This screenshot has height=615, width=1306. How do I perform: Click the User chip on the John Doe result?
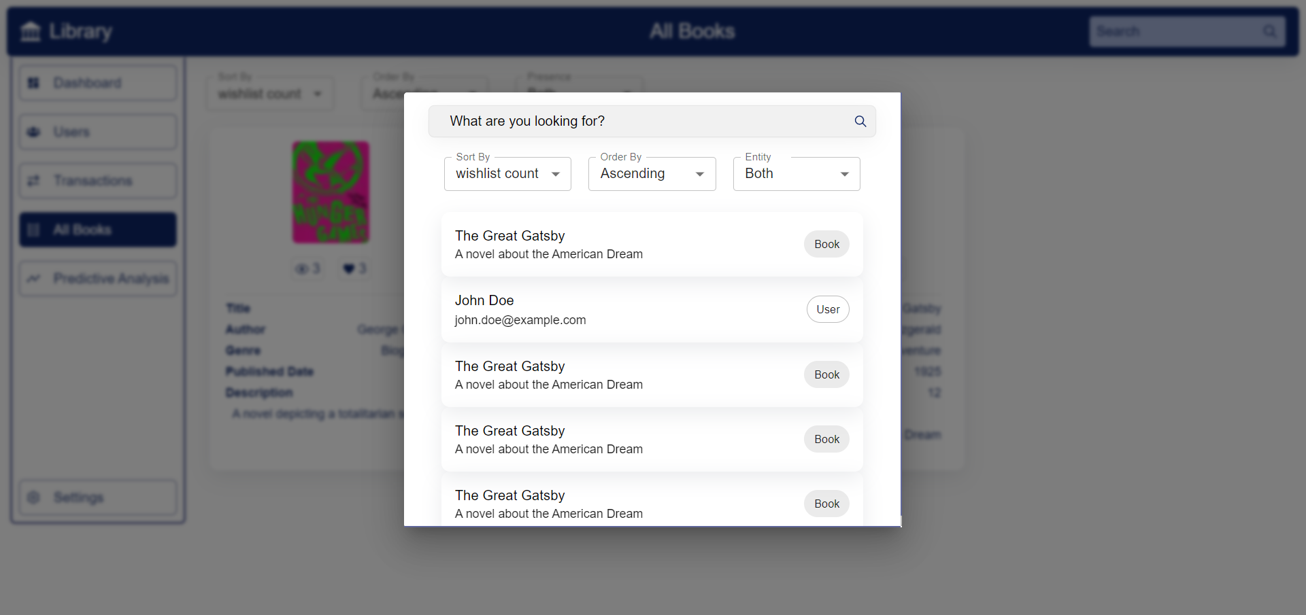[x=828, y=309]
